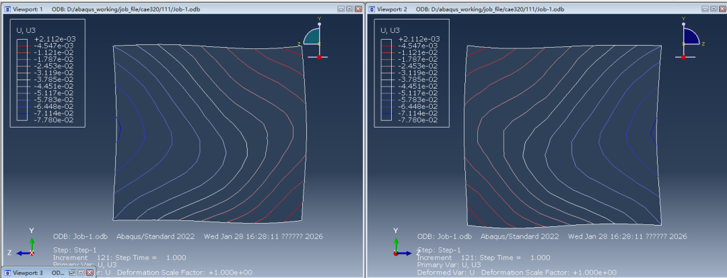Click the 3D view compass in Viewport 1
Screen dimensions: 727x278
(x=315, y=38)
